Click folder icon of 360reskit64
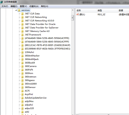Image resolution: width=129 pixels, height=115 pixels. (x=22, y=84)
